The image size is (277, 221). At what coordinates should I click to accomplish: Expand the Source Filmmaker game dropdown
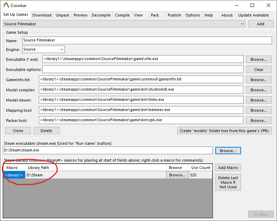[x=124, y=24]
